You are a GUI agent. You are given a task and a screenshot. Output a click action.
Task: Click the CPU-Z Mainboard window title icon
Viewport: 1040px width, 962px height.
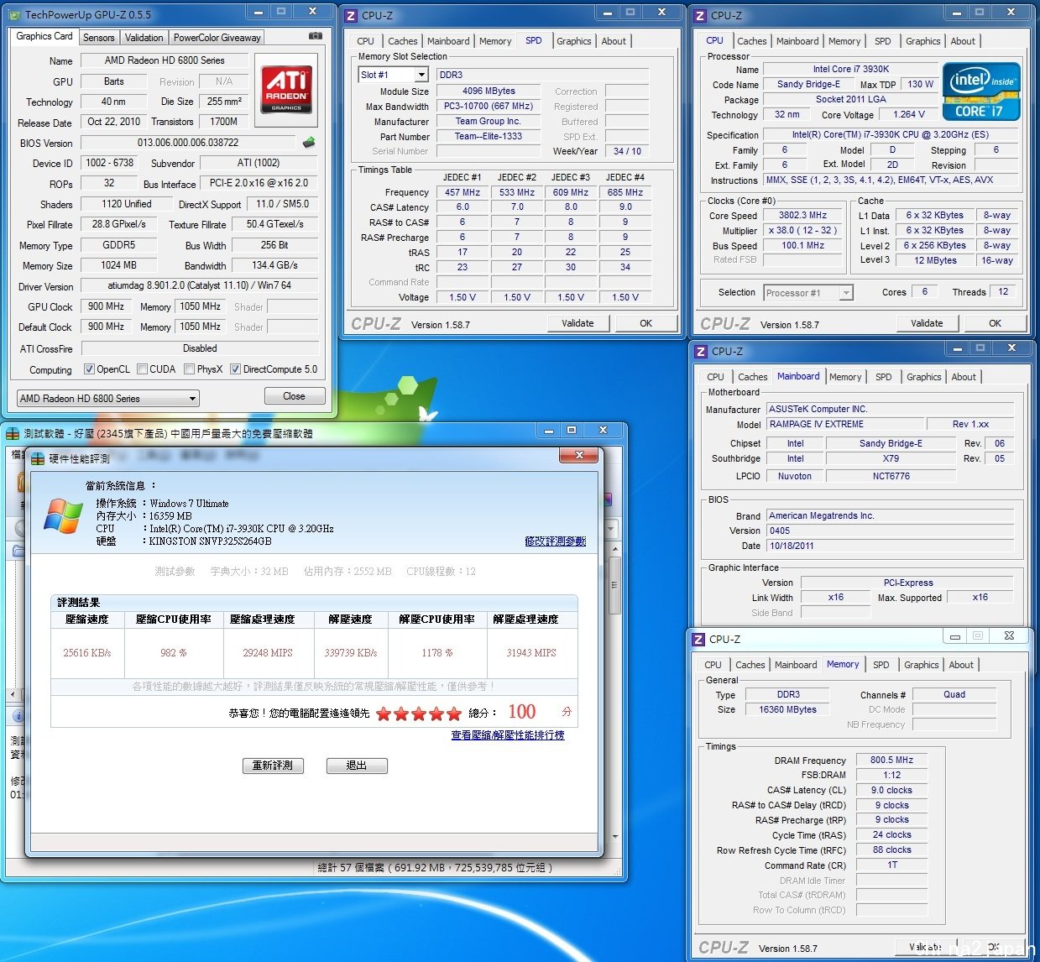click(700, 351)
